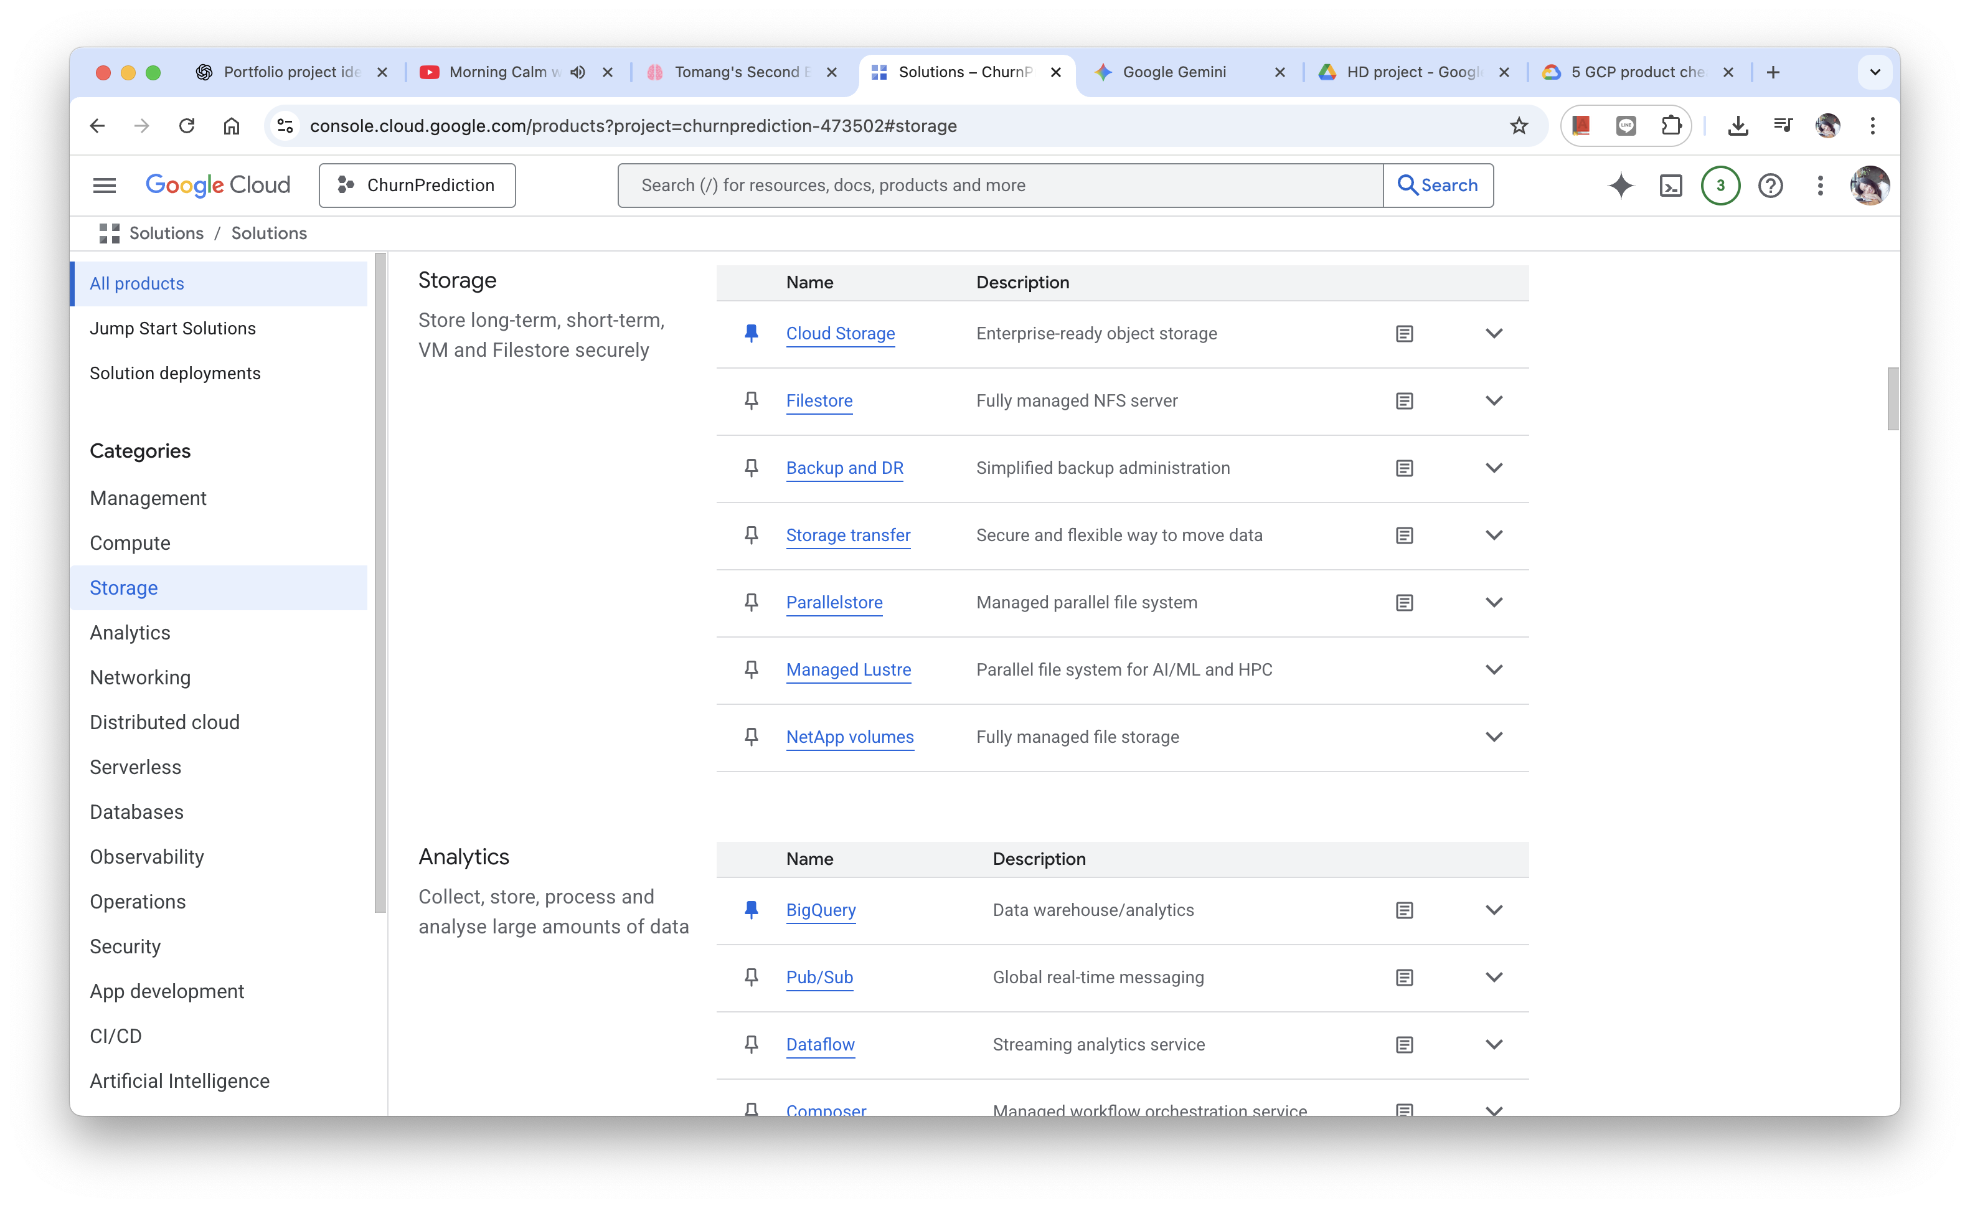Pin the Managed Lustre product

coord(751,669)
